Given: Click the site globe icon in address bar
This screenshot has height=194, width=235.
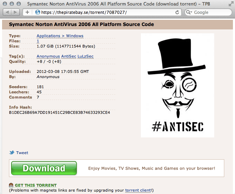Looking at the screenshot, I should pos(38,12).
